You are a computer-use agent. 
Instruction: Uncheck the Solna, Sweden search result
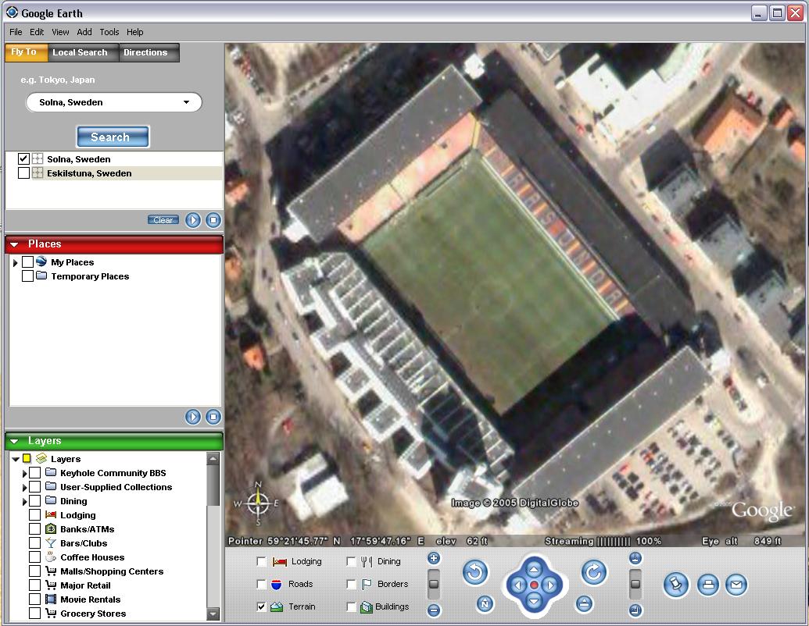[x=23, y=158]
